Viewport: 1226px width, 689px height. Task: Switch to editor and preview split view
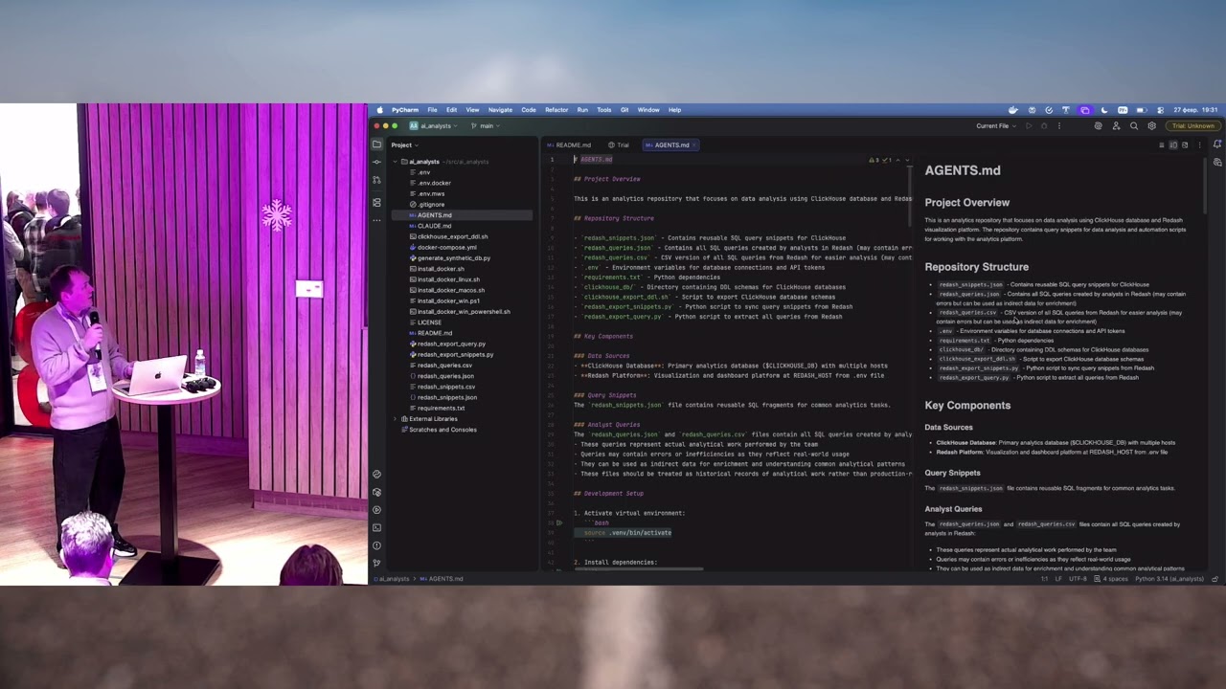click(x=1173, y=144)
